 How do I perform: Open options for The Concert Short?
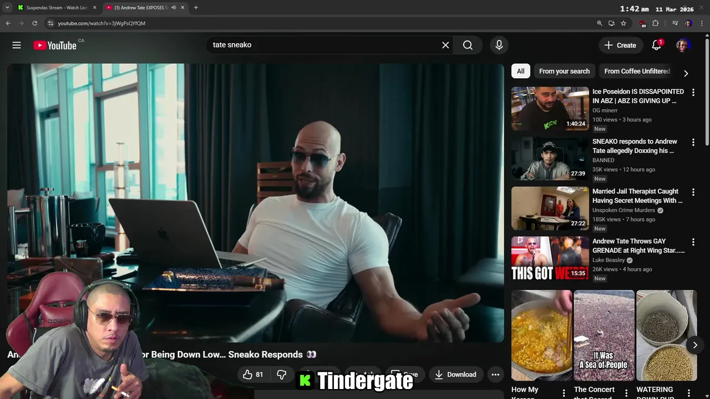point(626,393)
